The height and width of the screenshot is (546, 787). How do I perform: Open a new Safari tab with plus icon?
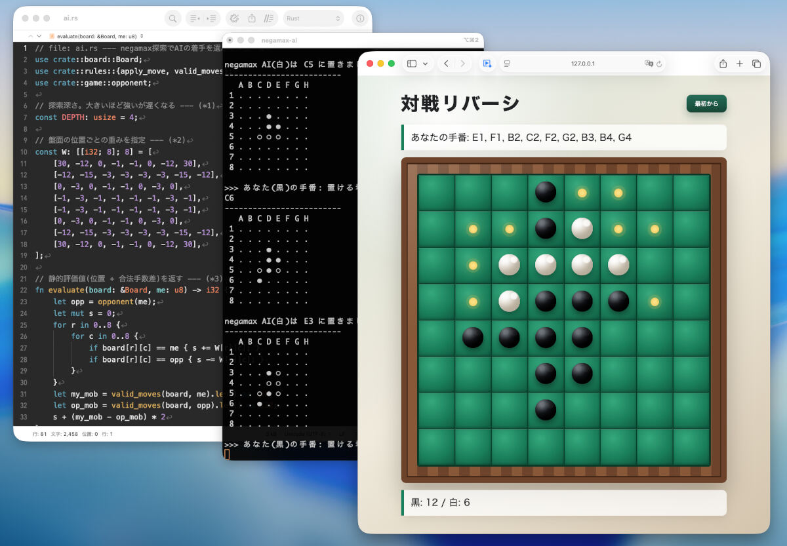point(740,64)
